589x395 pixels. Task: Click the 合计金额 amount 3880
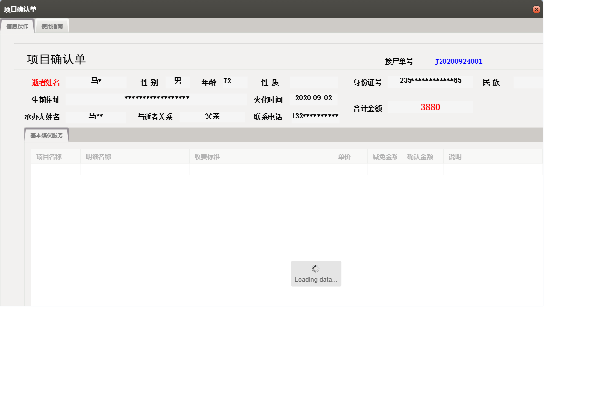pyautogui.click(x=430, y=107)
